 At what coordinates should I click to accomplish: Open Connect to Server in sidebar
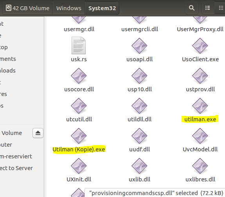[x=16, y=168]
